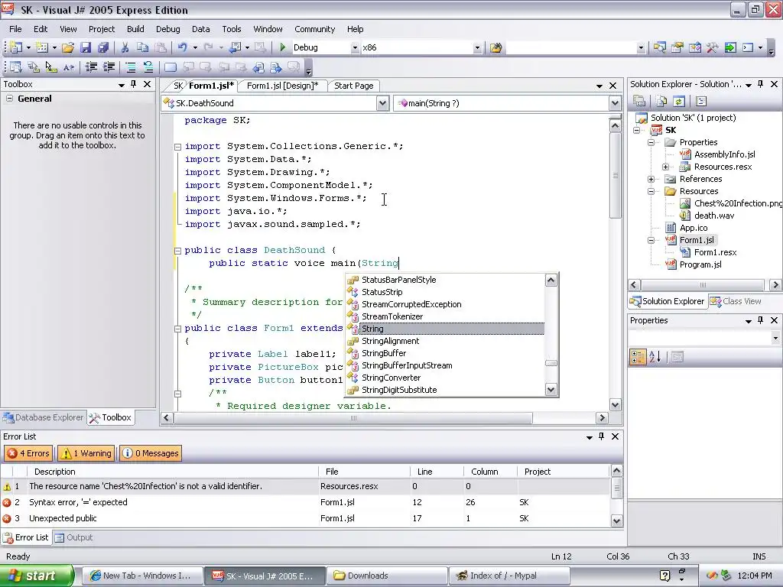Click the Add New Item toolbar icon
Image resolution: width=783 pixels, height=587 pixels.
click(42, 47)
